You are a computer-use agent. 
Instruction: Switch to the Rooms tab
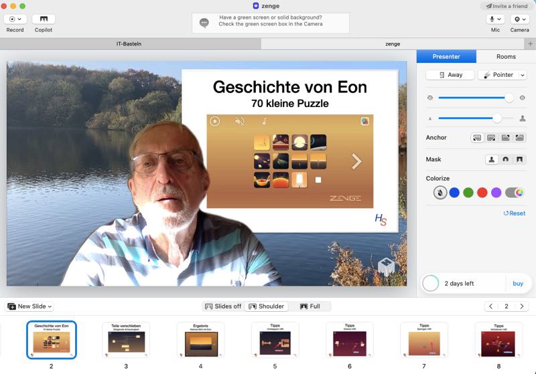pos(506,57)
